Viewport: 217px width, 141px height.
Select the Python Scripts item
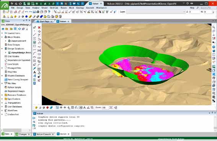tap(14, 88)
